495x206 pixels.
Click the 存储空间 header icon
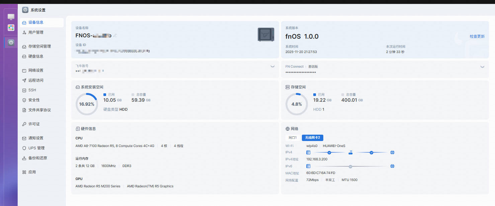pyautogui.click(x=287, y=87)
